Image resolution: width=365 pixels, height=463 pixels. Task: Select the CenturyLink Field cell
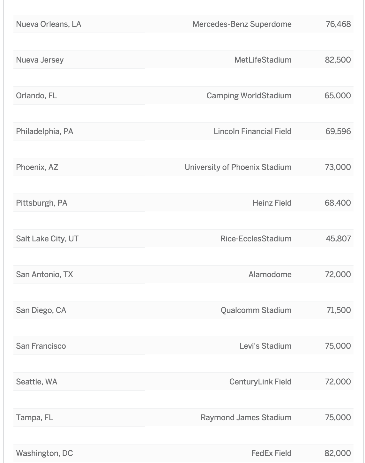[x=260, y=382]
